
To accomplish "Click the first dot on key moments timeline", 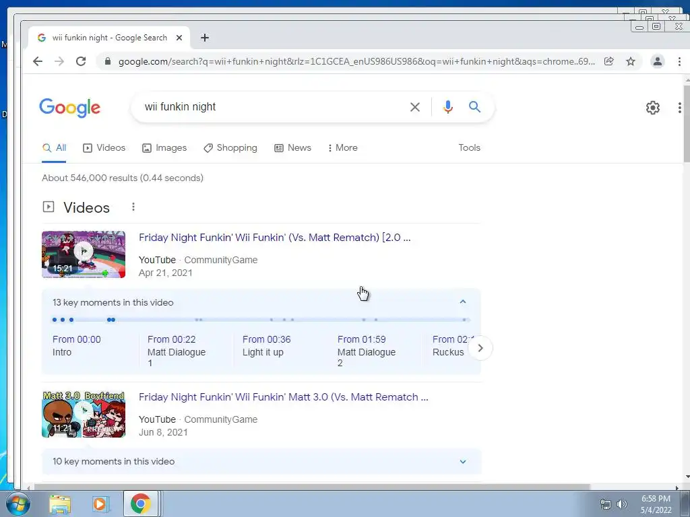I will click(x=55, y=320).
